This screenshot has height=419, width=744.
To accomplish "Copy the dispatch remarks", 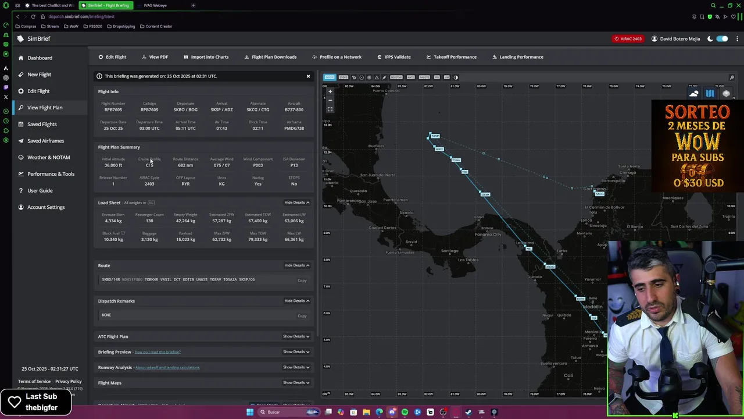I will click(302, 316).
